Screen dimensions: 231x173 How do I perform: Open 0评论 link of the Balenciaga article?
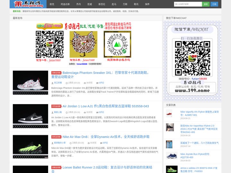101,83
